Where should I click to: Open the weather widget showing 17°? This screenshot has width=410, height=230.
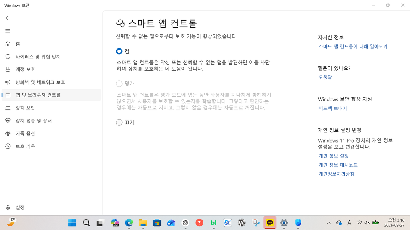pos(11,222)
